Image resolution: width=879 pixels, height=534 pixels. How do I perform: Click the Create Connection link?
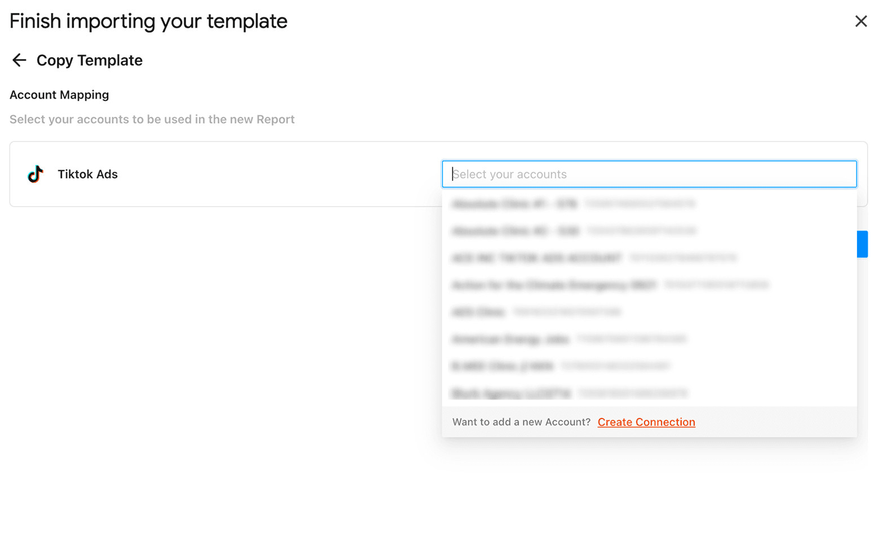pyautogui.click(x=646, y=422)
